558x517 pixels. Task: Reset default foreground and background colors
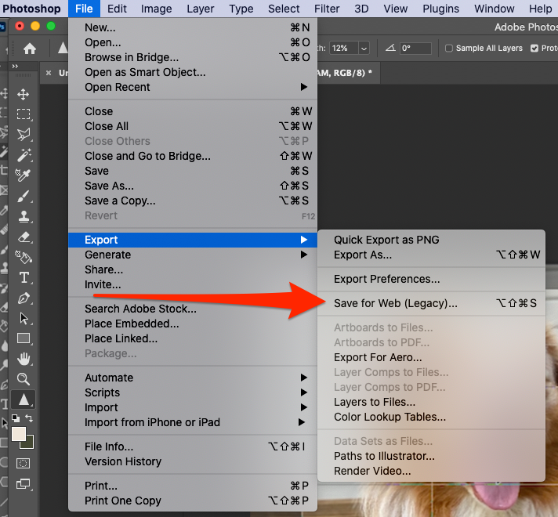coord(16,418)
